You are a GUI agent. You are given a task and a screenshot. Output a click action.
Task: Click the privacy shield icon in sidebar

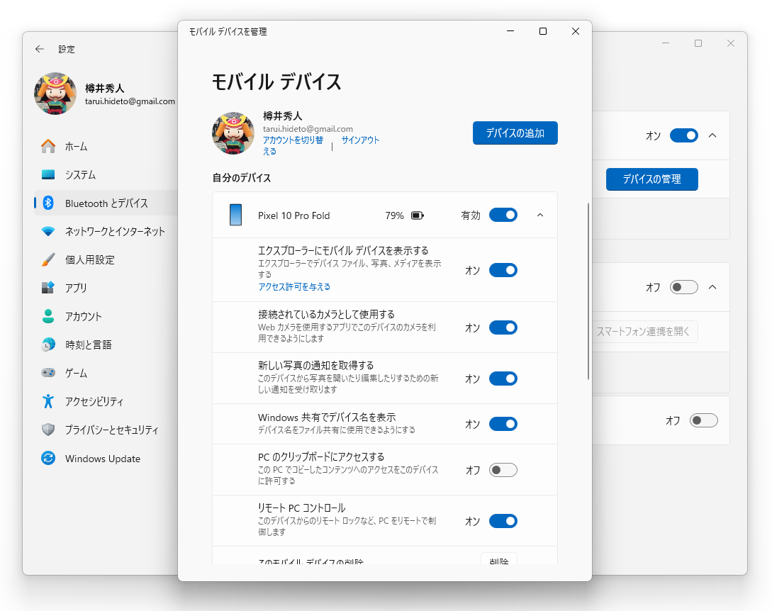click(x=48, y=430)
